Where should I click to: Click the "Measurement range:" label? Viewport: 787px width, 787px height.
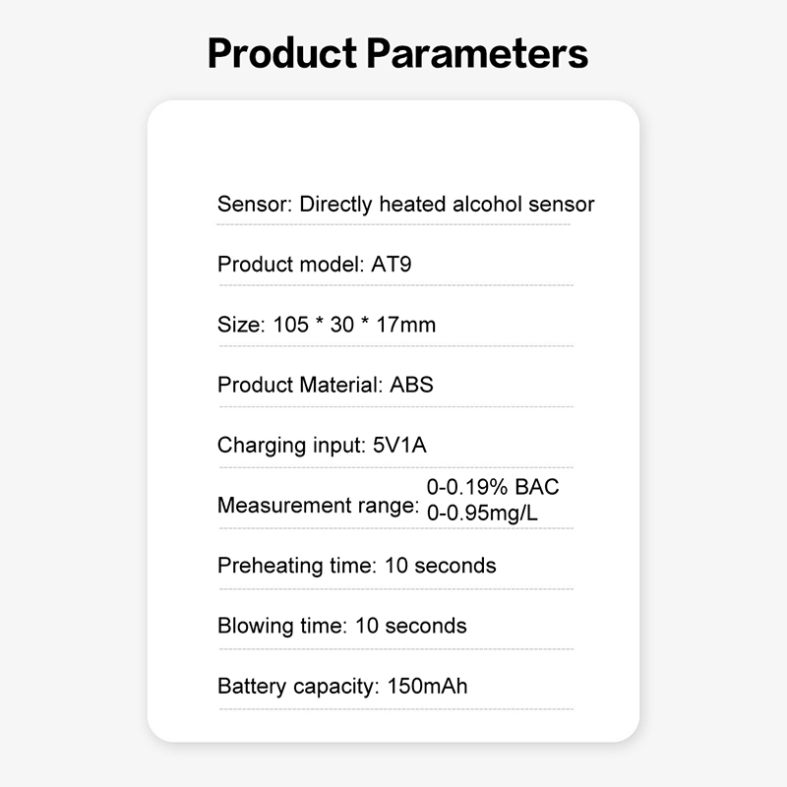[x=318, y=506]
